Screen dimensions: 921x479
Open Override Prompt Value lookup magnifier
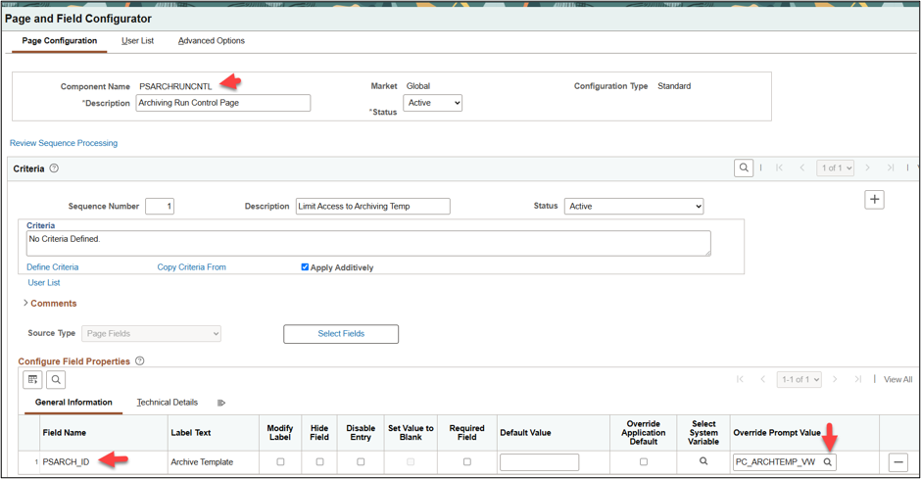[828, 462]
